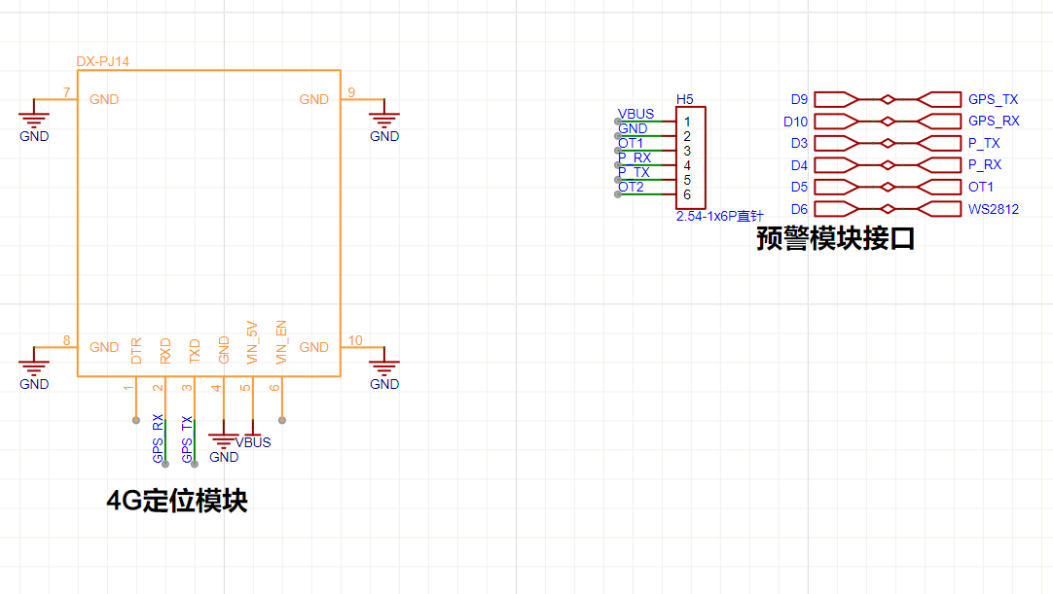Select the GPS_RX net label under pin 2
1053x594 pixels.
click(x=158, y=438)
